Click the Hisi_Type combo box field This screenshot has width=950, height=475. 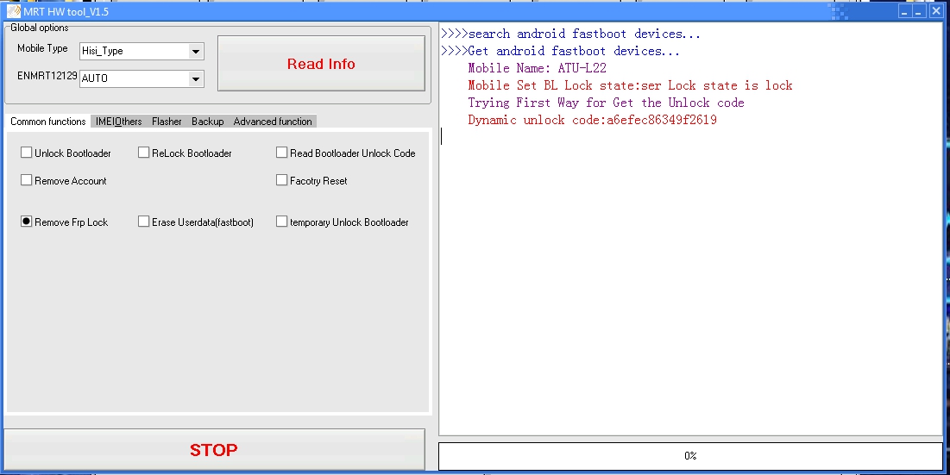[142, 52]
